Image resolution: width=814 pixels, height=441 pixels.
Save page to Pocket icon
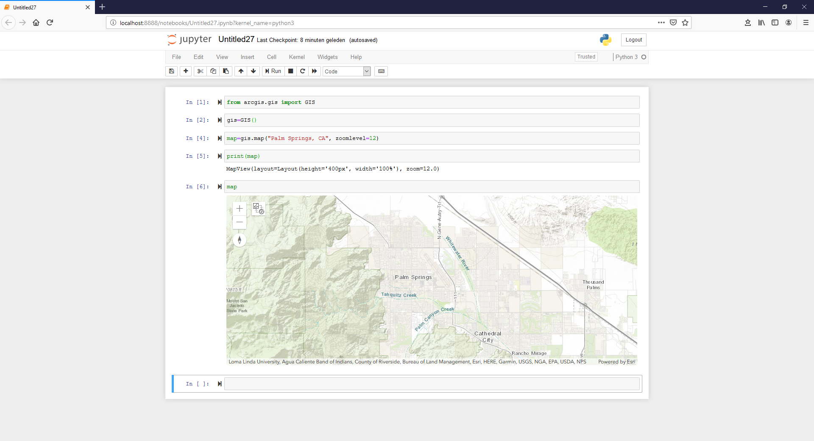coord(673,22)
